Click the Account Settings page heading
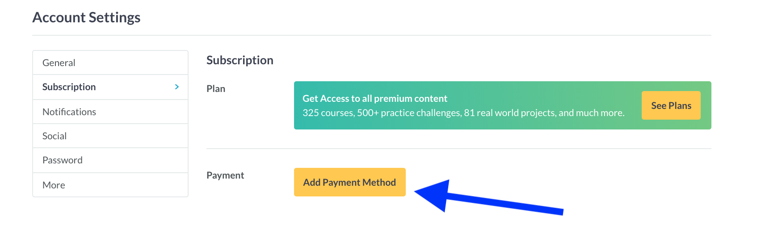 tap(86, 17)
